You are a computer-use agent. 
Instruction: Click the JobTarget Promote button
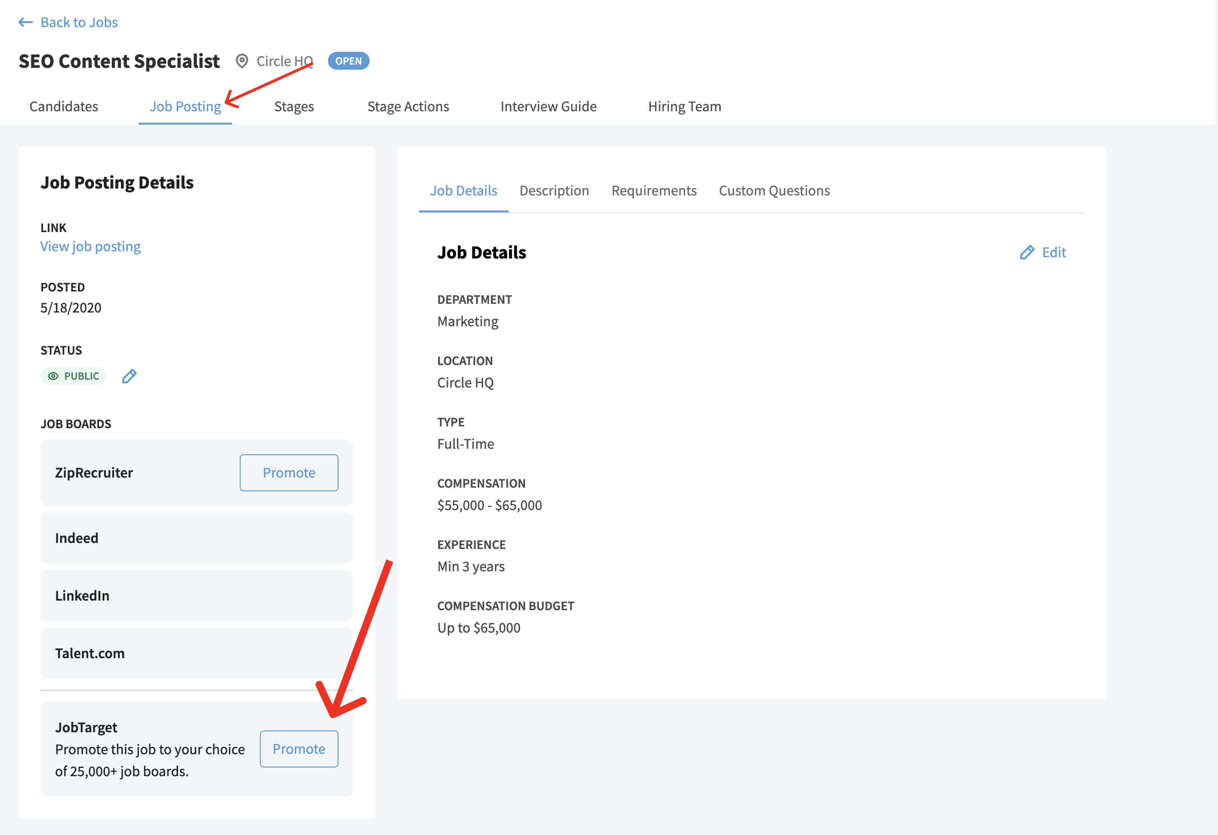click(x=299, y=749)
